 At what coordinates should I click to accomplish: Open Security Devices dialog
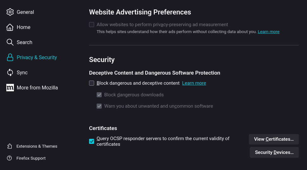(x=274, y=152)
